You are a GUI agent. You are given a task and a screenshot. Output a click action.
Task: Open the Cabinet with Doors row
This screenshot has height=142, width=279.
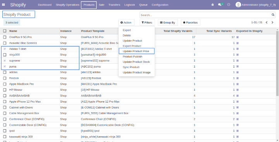(x=138, y=107)
